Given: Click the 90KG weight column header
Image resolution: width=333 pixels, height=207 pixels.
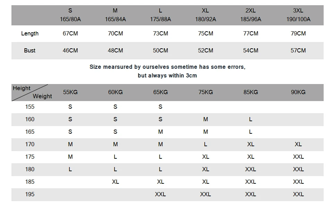Looking at the screenshot, I should coord(298,92).
